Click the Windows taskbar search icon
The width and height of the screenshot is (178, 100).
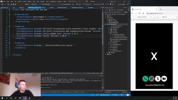click(x=7, y=98)
